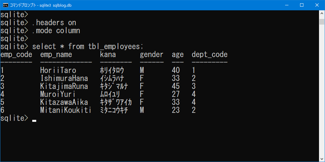Click the vertical scrollbar thumb
The width and height of the screenshot is (325, 162).
(x=322, y=22)
